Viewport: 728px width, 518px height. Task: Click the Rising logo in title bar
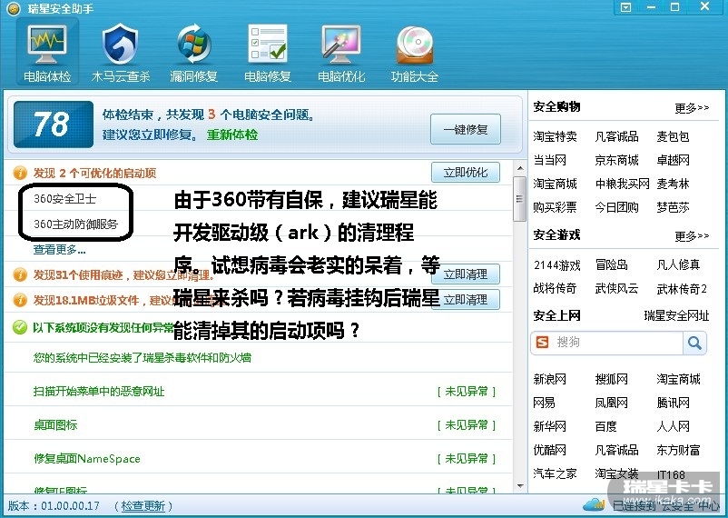[x=14, y=8]
